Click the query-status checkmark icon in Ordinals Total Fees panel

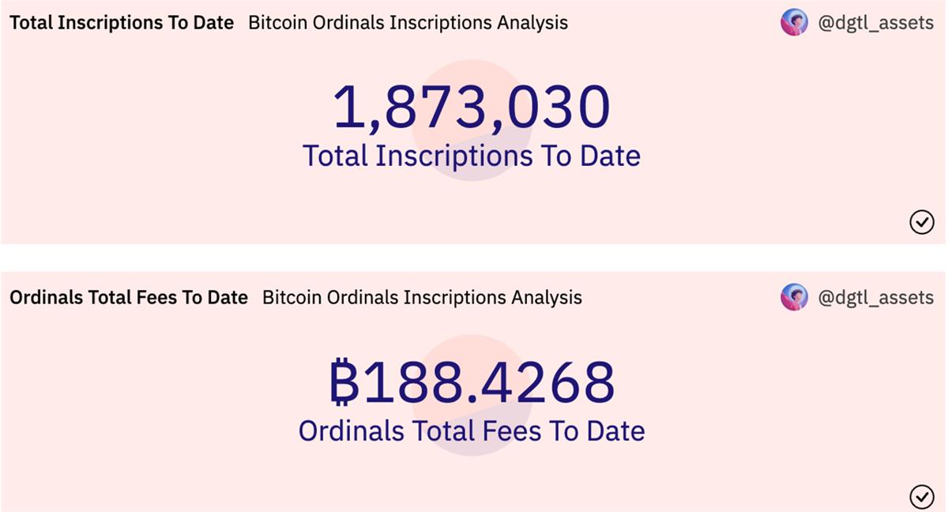coord(922,496)
